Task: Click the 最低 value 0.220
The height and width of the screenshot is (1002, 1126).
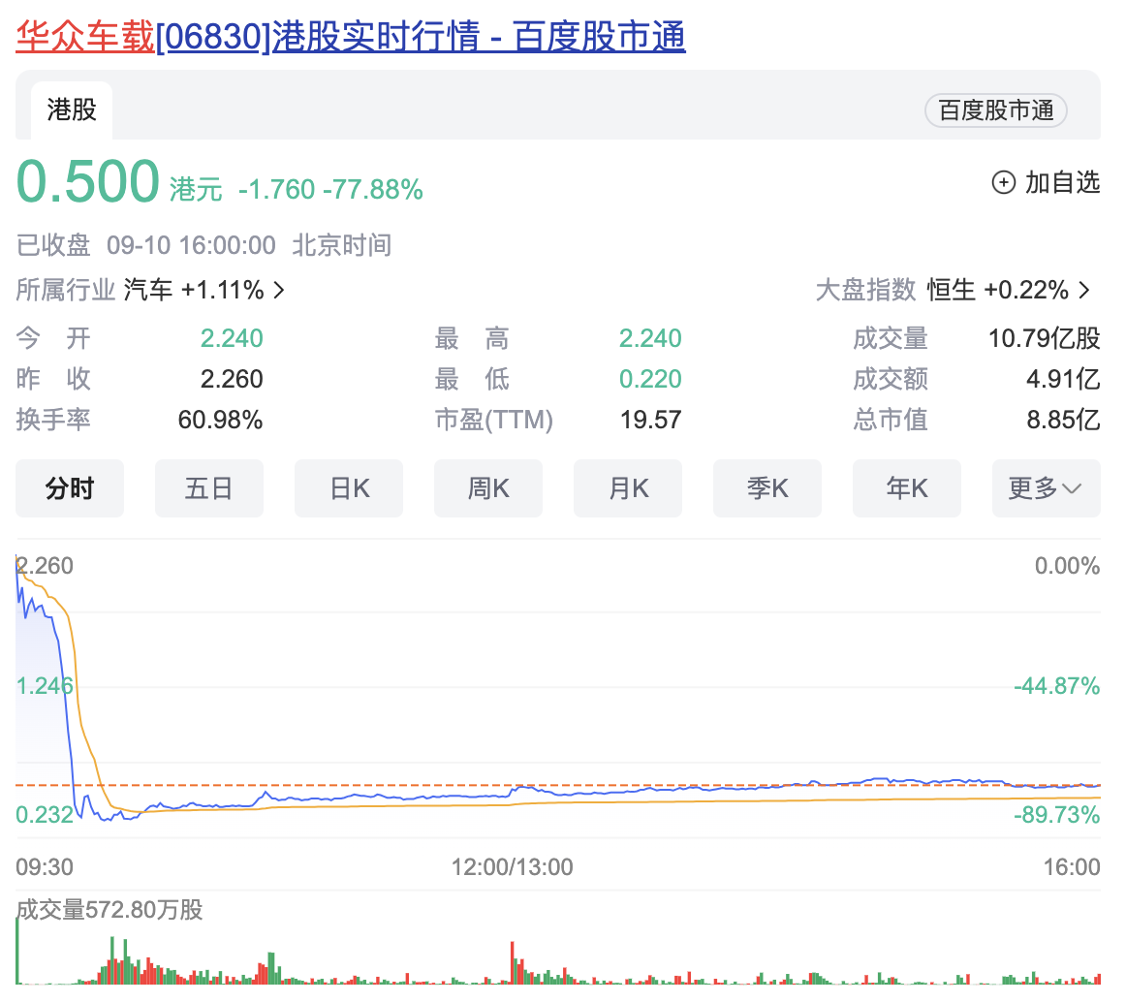Action: click(x=650, y=379)
